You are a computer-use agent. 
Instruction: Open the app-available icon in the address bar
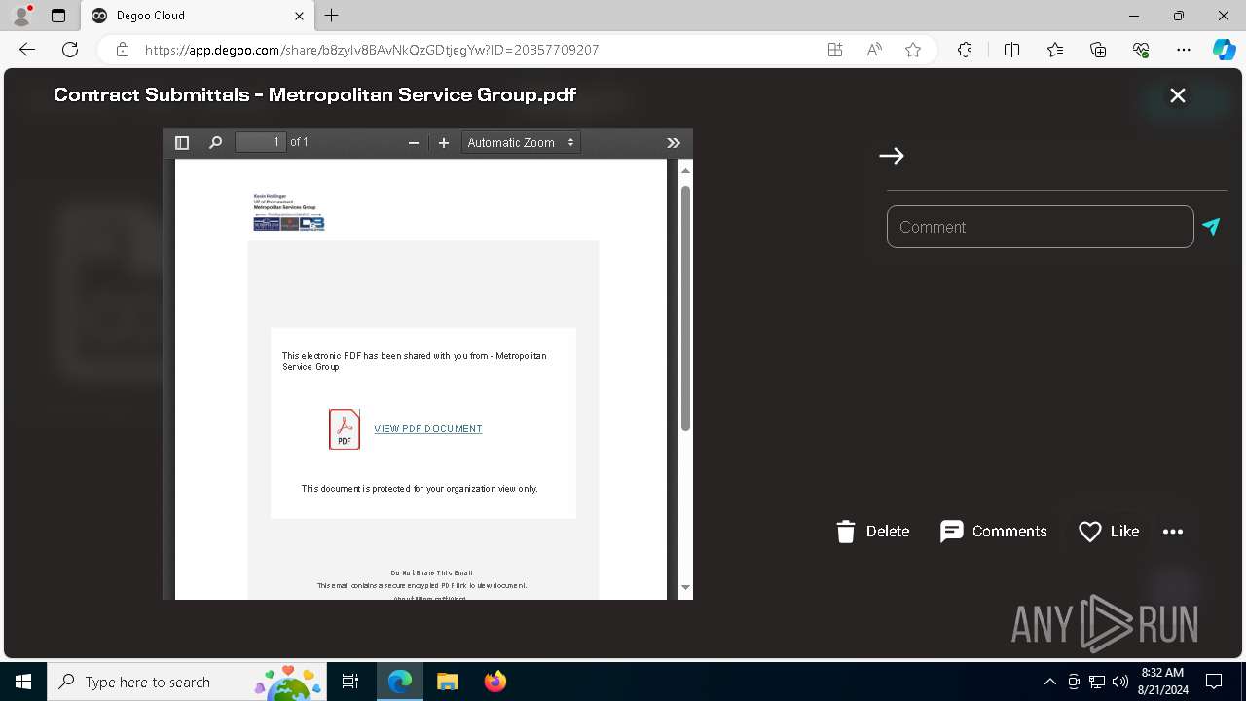[x=835, y=50]
